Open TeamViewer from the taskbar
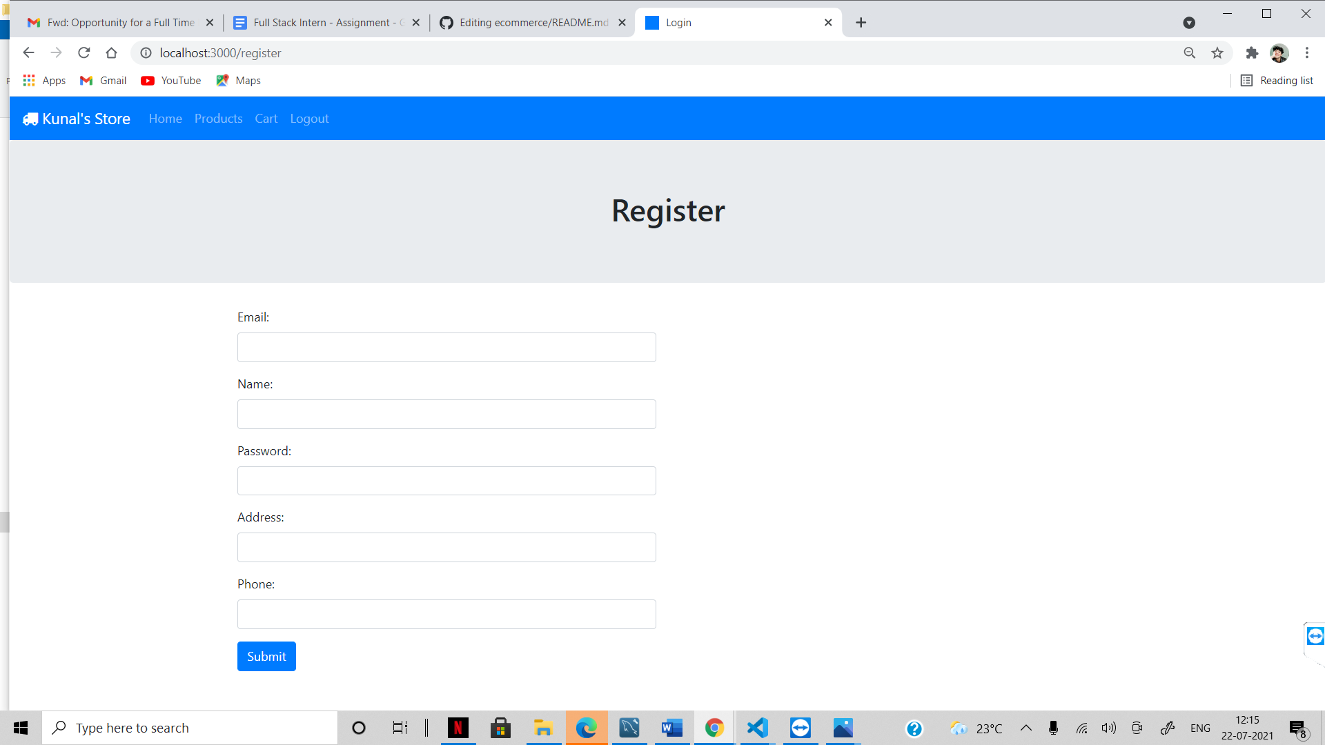1325x745 pixels. 800,728
